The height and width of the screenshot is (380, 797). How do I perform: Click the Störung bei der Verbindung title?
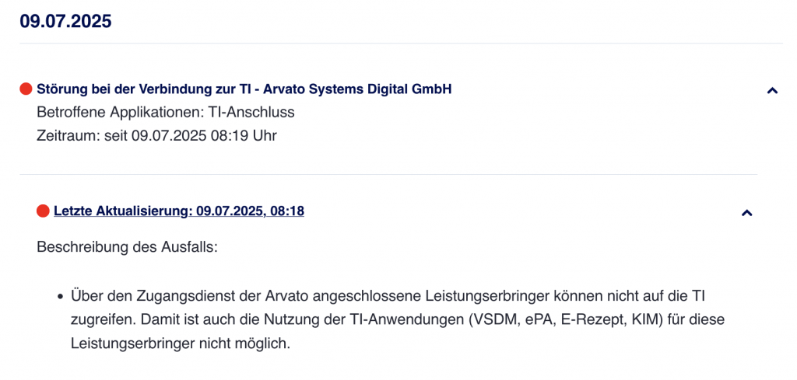244,89
